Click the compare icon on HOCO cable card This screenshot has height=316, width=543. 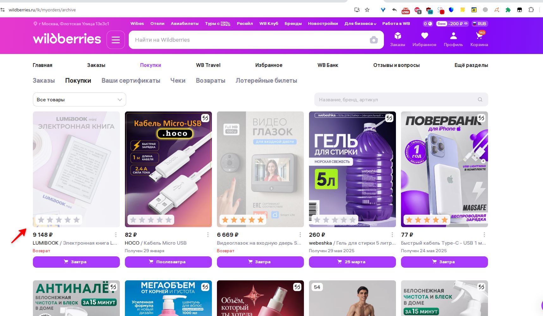205,118
